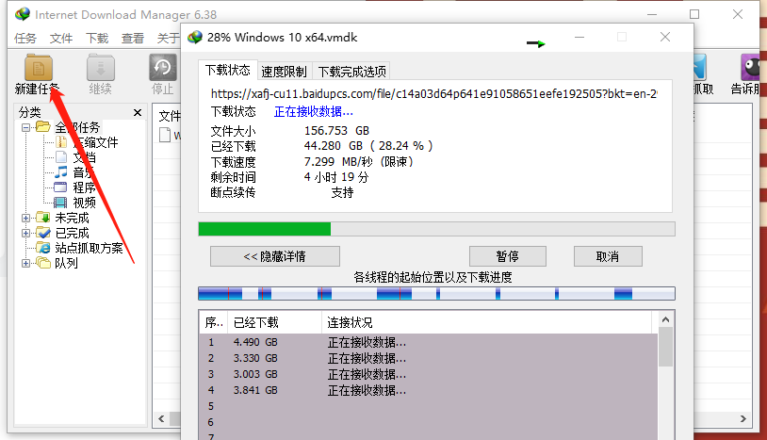767x440 pixels.
Task: Minimize the download progress dialog
Action: (x=579, y=37)
